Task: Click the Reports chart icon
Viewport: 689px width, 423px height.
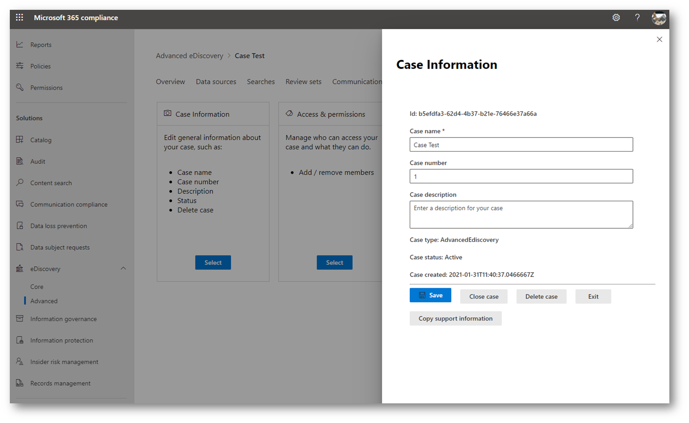Action: 20,44
